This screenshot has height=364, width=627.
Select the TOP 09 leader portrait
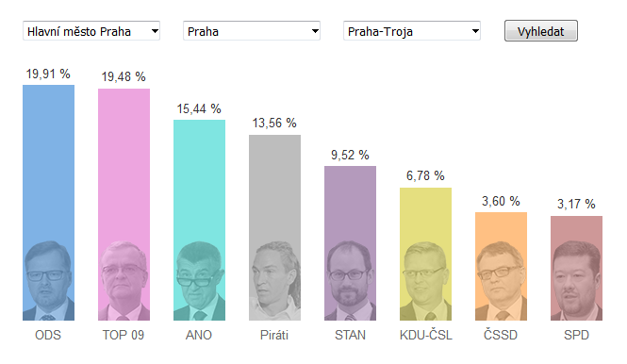(124, 281)
